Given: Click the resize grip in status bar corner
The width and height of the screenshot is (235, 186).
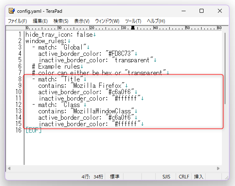Looking at the screenshot, I should 226,178.
